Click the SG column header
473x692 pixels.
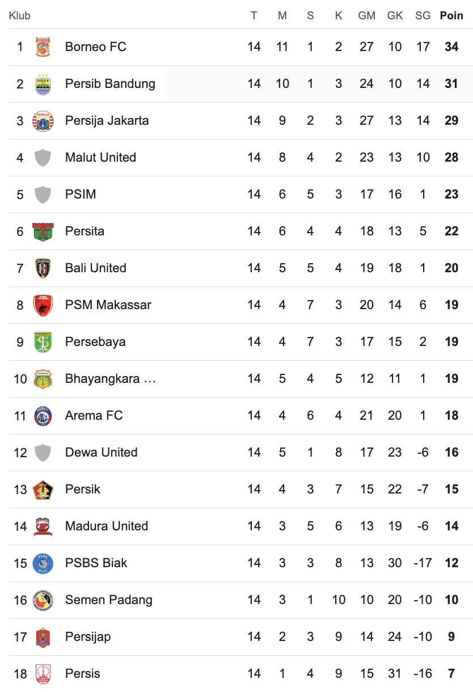[423, 16]
